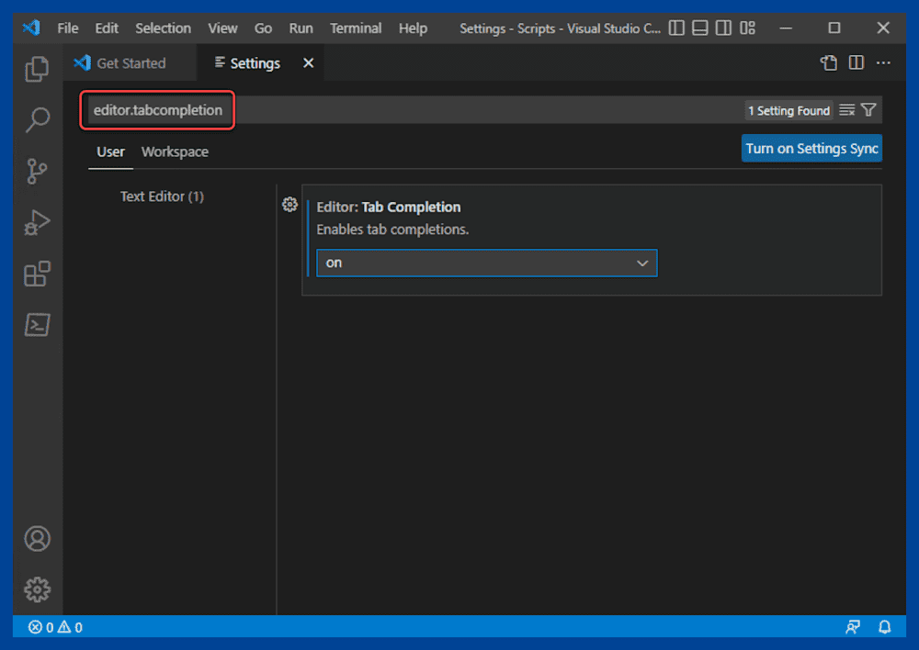The width and height of the screenshot is (919, 650).
Task: Open the More Actions ellipsis menu
Action: 882,62
